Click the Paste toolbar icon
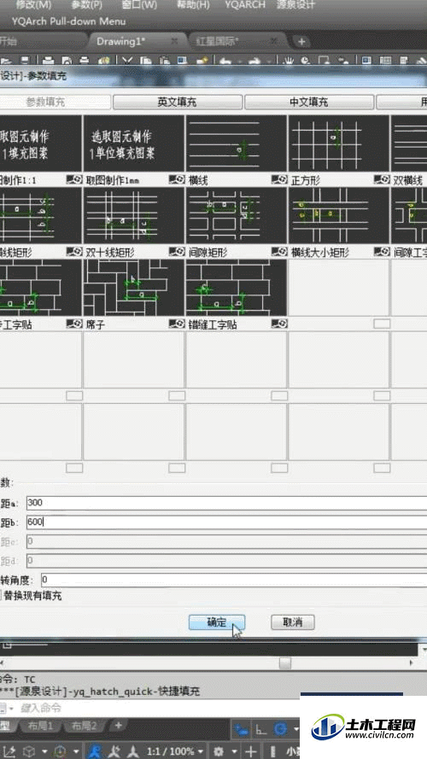The height and width of the screenshot is (759, 427). 164,61
